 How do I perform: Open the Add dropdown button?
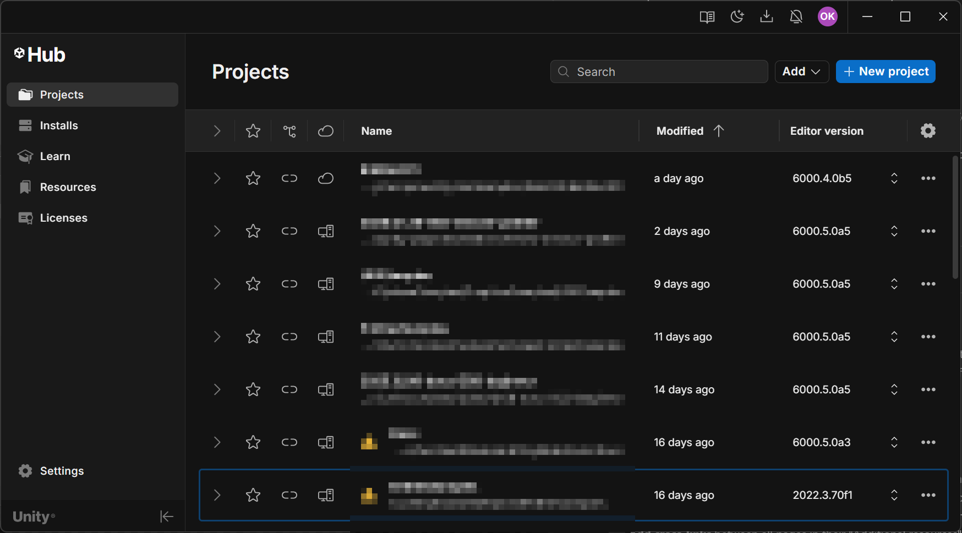pyautogui.click(x=801, y=72)
